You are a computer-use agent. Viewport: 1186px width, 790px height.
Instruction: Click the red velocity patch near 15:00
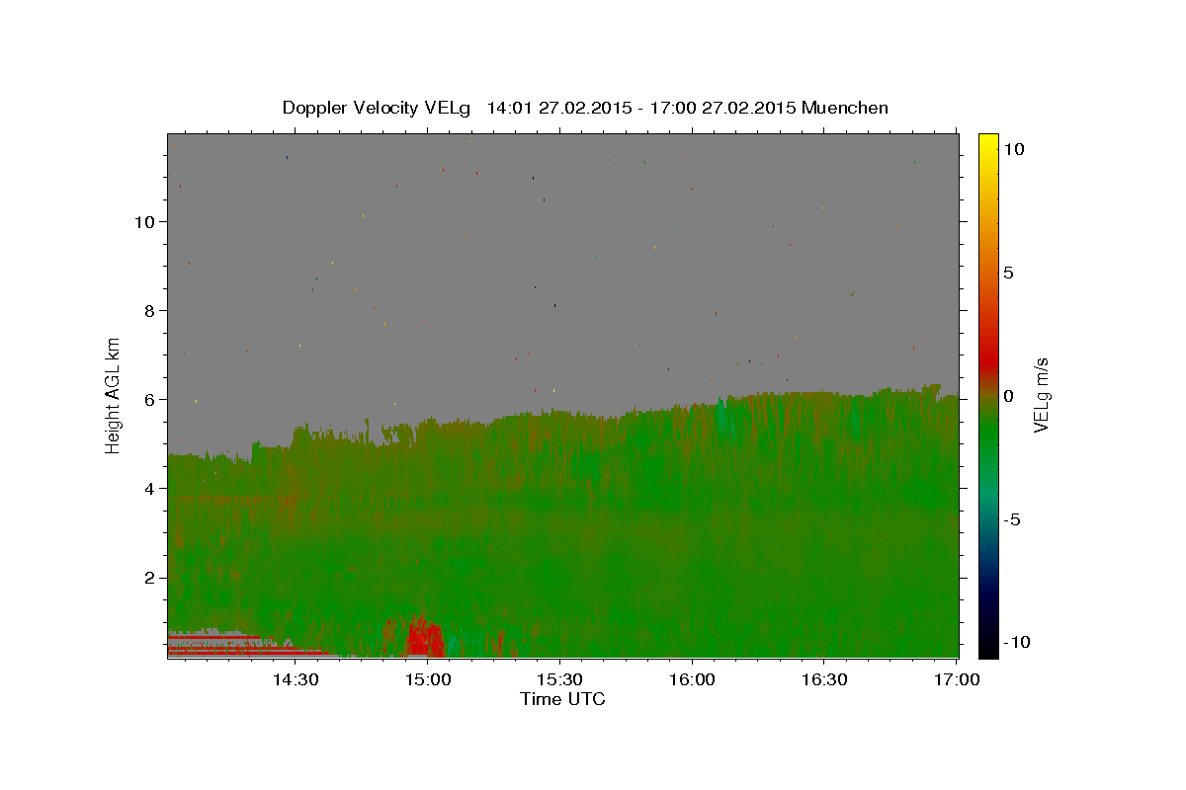423,637
